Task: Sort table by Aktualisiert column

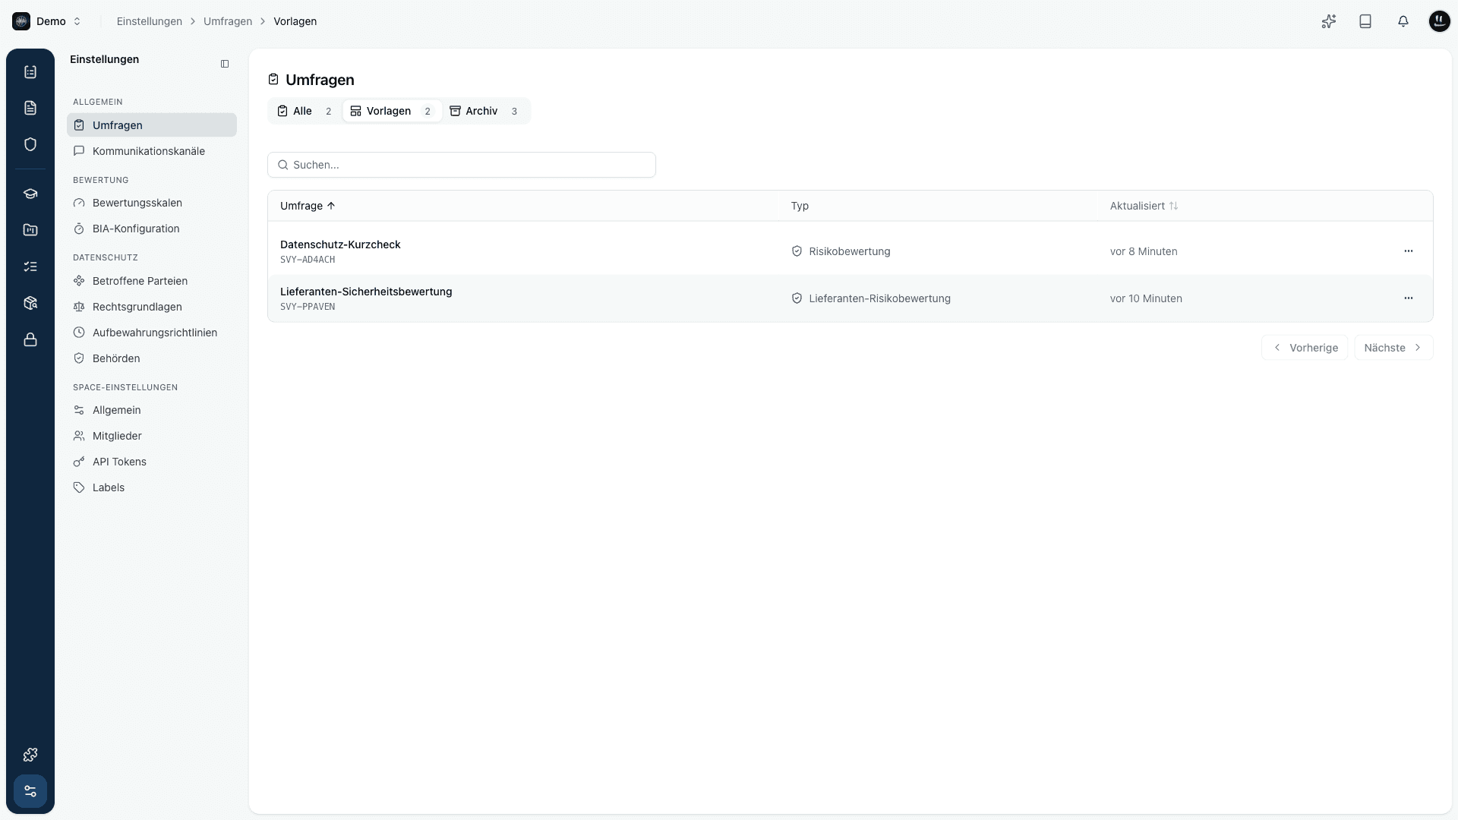Action: coord(1144,206)
